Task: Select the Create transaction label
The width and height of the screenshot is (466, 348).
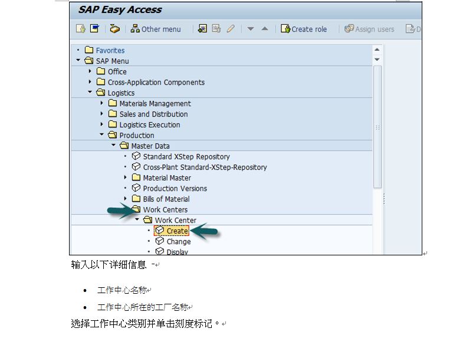Action: pos(177,231)
